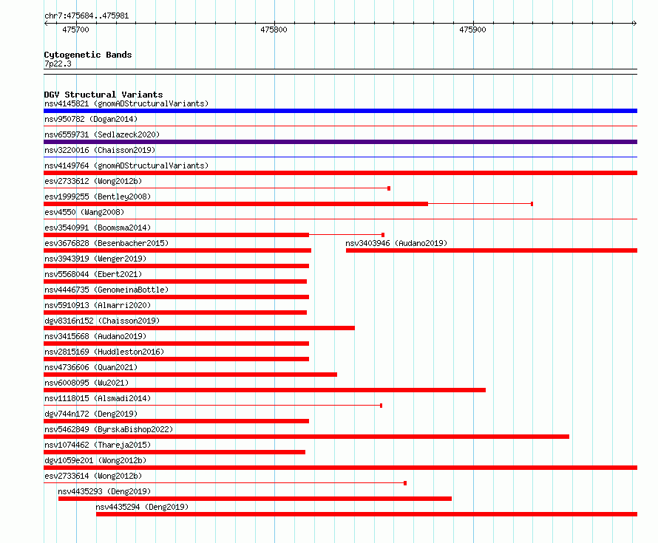The width and height of the screenshot is (658, 543).
Task: Click the nsv6008095 (Wu2021) label
Action: tap(87, 383)
